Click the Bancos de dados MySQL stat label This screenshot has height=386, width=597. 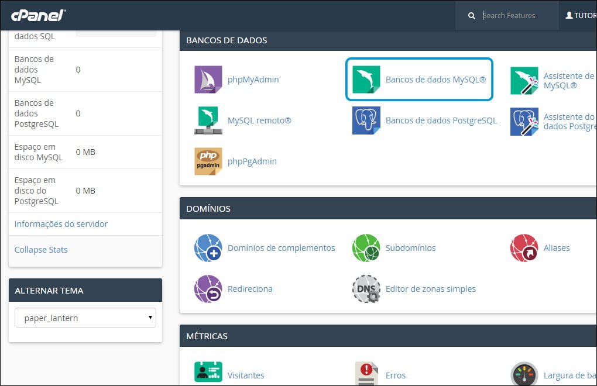(35, 70)
